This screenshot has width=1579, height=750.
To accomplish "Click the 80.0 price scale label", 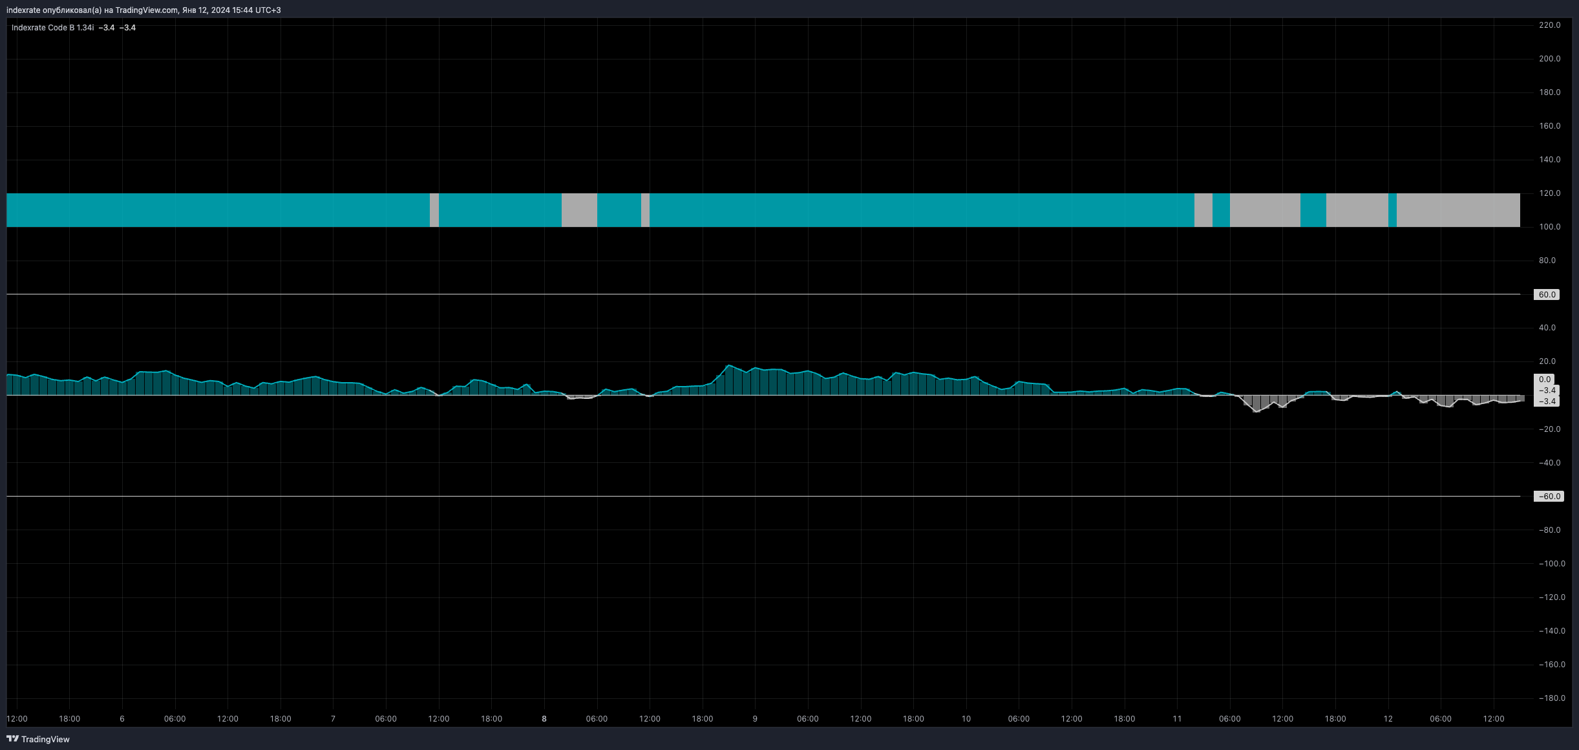I will [x=1547, y=261].
